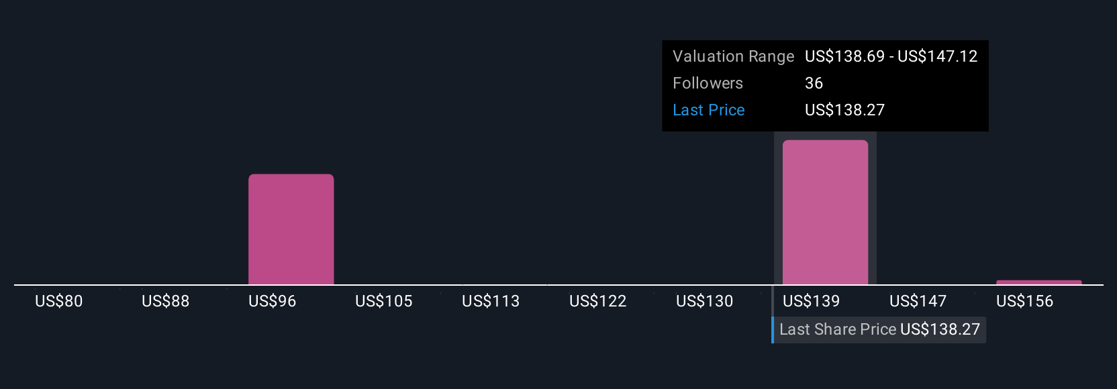Click the US$156 axis label
Screen dimensions: 1117x389
(1024, 301)
